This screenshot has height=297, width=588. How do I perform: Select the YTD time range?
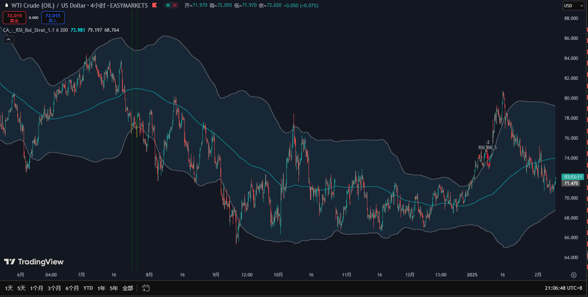(x=88, y=288)
